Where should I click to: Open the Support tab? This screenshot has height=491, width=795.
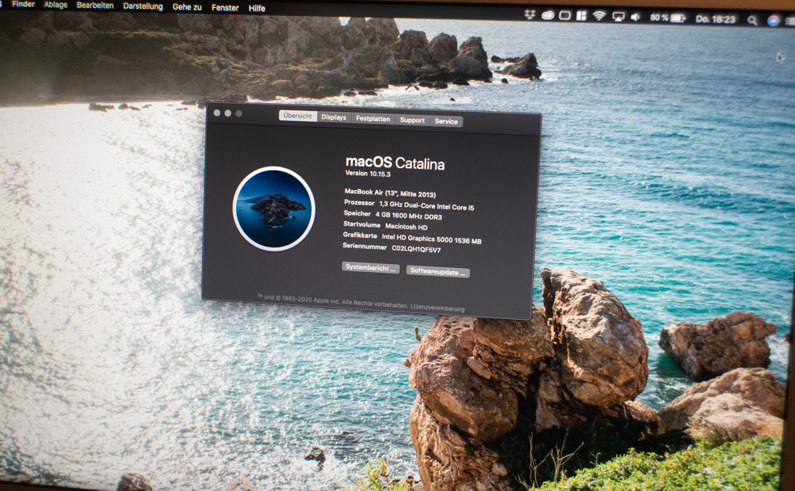coord(412,120)
